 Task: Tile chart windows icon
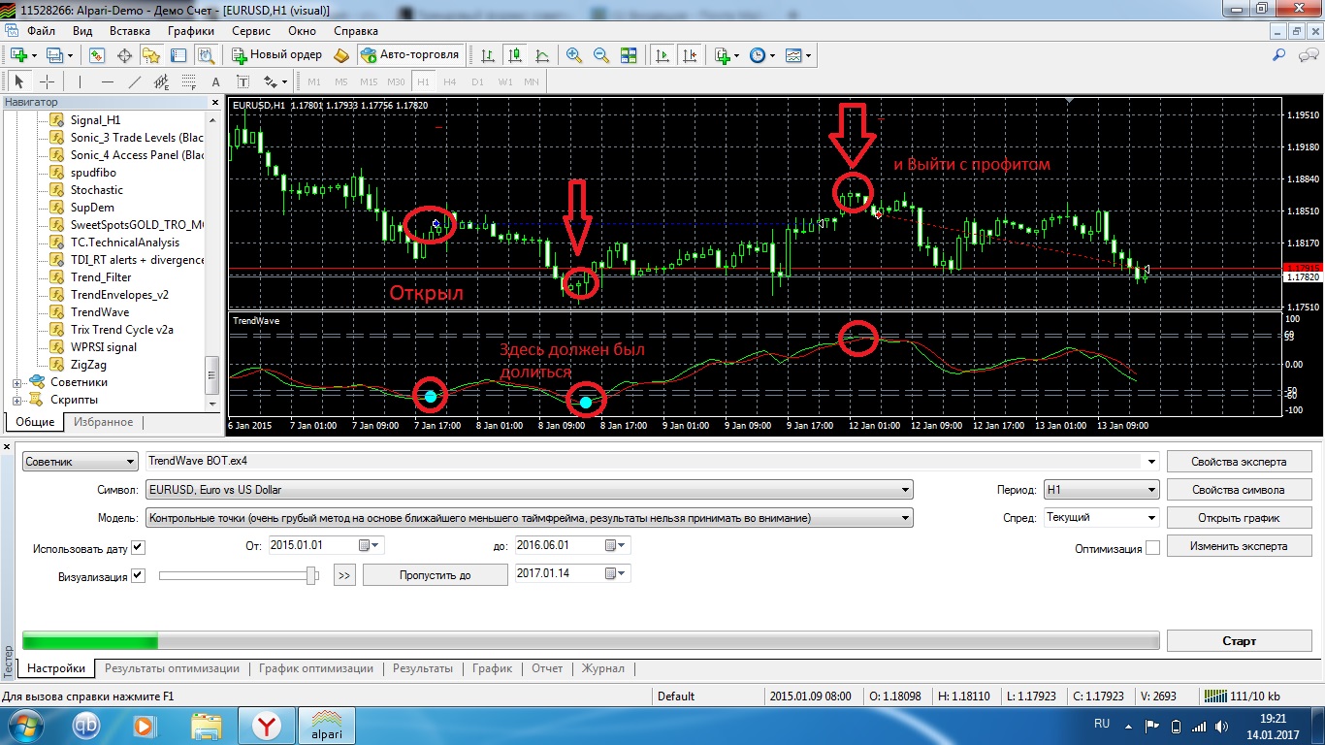[x=629, y=55]
